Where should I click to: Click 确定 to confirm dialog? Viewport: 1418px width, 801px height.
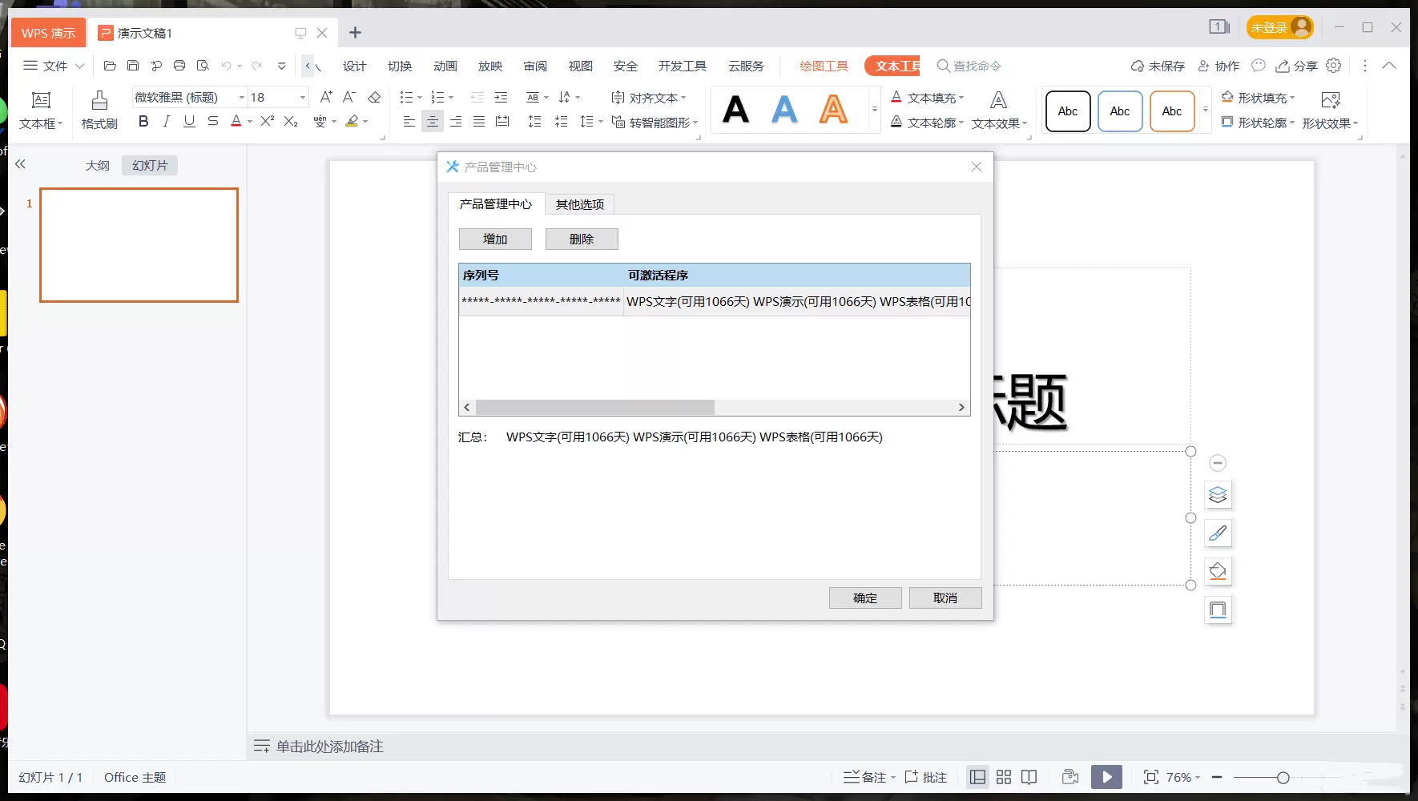[865, 598]
